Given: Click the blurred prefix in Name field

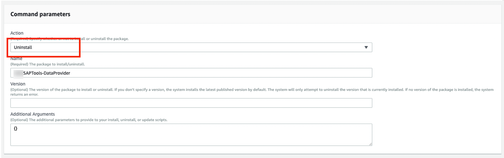Looking at the screenshot, I should tap(18, 73).
